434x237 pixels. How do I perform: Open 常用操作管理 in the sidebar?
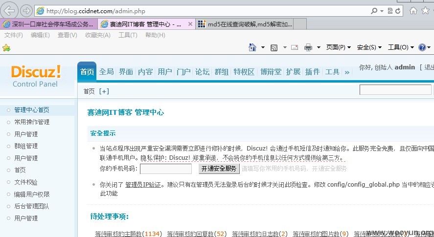(32, 122)
